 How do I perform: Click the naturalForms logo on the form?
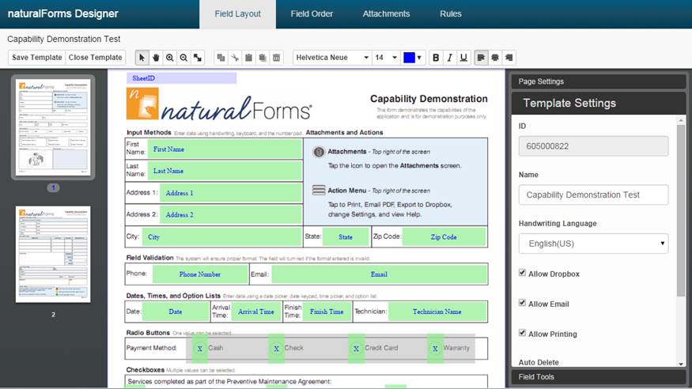pos(219,104)
